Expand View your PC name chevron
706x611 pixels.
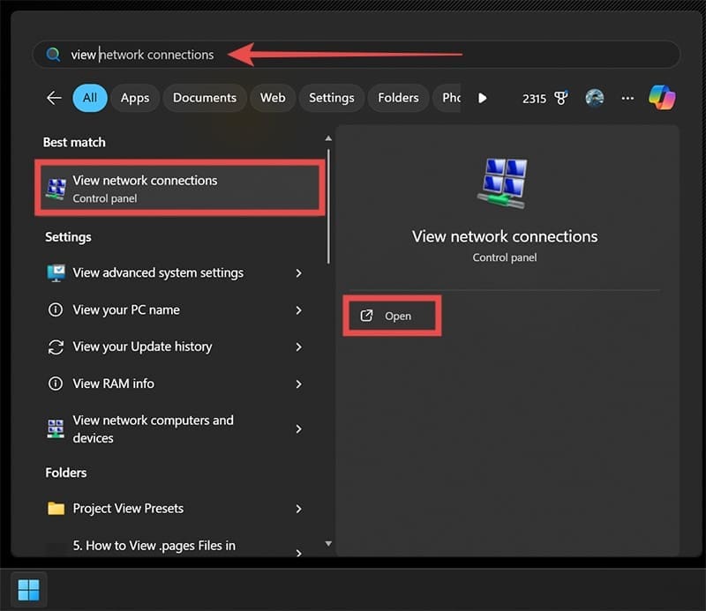298,310
